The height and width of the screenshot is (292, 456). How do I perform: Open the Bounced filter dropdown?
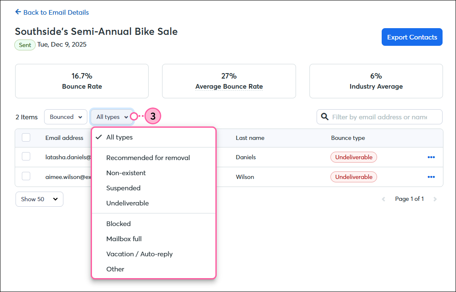(x=66, y=116)
